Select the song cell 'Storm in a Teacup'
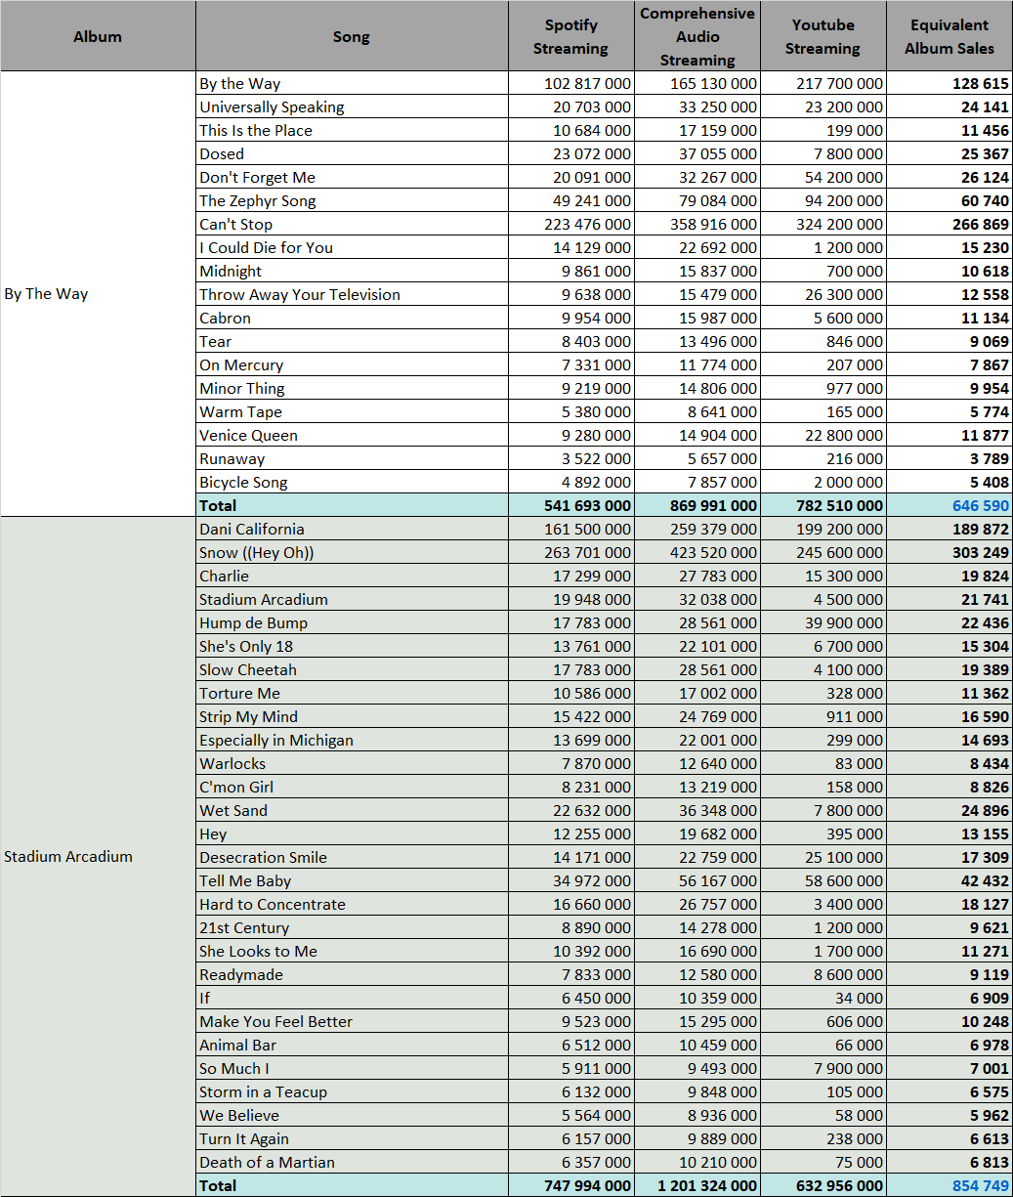Image resolution: width=1013 pixels, height=1197 pixels. point(352,1091)
